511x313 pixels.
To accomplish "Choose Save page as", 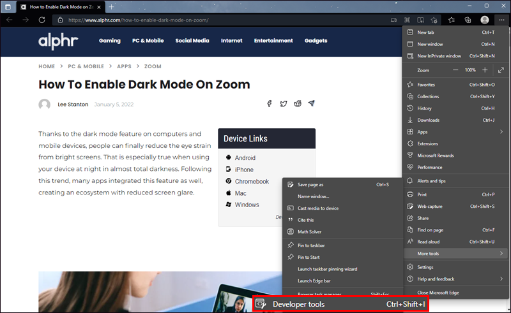I will pos(343,184).
